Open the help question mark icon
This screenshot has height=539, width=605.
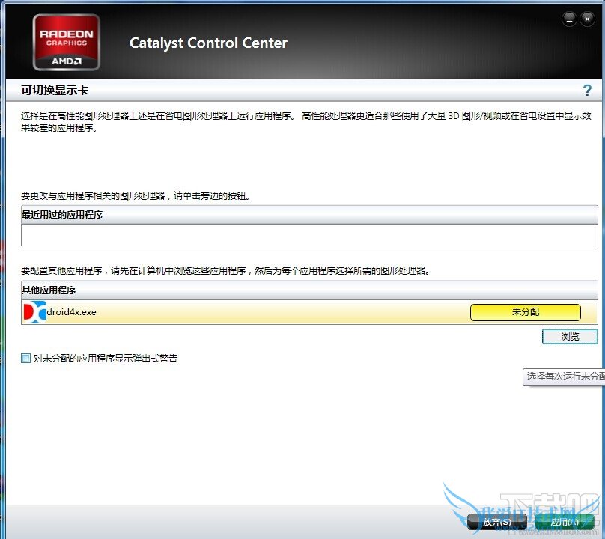(x=586, y=91)
